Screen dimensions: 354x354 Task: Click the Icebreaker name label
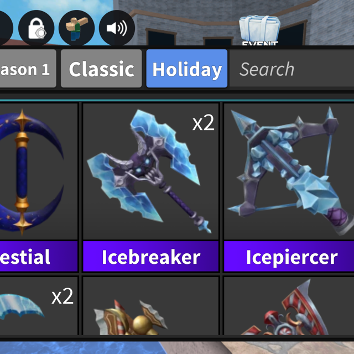click(x=151, y=257)
